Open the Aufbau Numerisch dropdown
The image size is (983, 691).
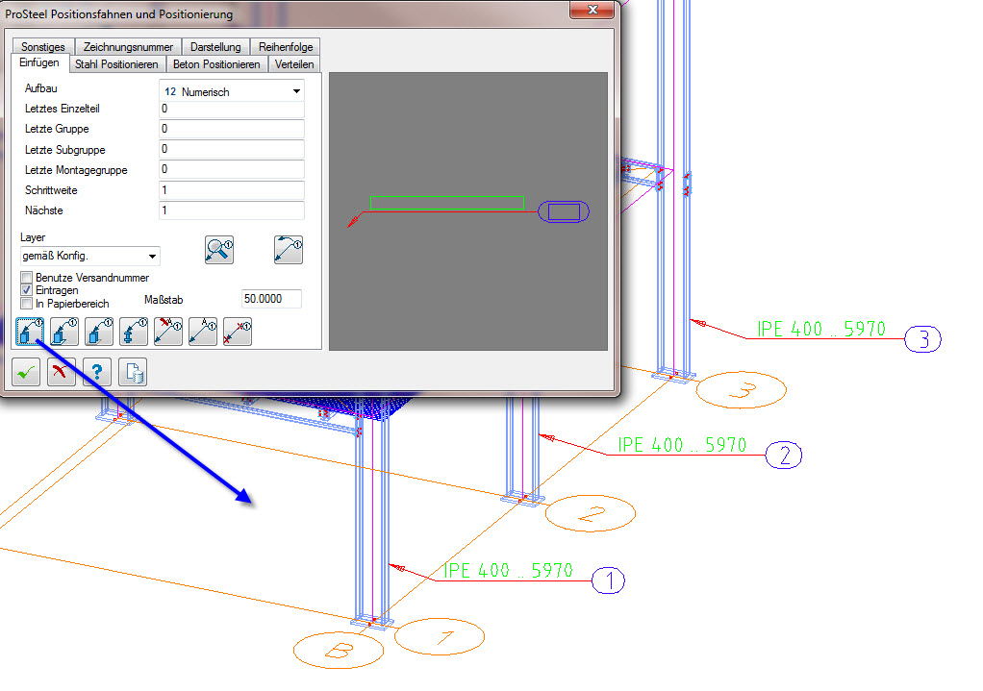click(x=232, y=91)
